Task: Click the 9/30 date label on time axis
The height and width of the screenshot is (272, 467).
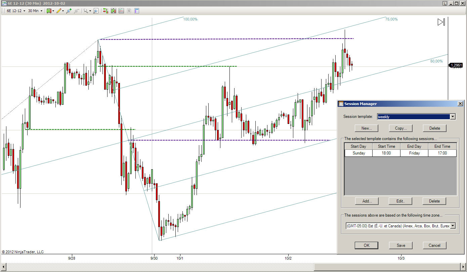Action: (x=154, y=259)
